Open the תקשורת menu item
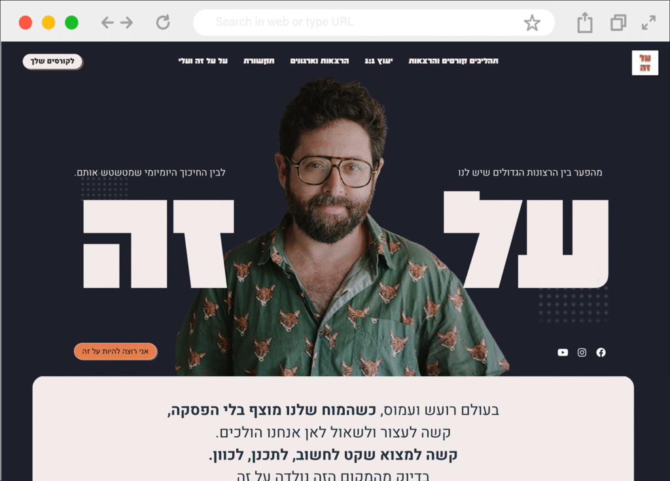 [x=259, y=61]
